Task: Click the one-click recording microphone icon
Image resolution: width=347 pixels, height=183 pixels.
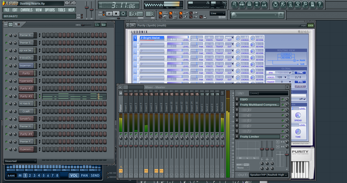Action: point(305,4)
